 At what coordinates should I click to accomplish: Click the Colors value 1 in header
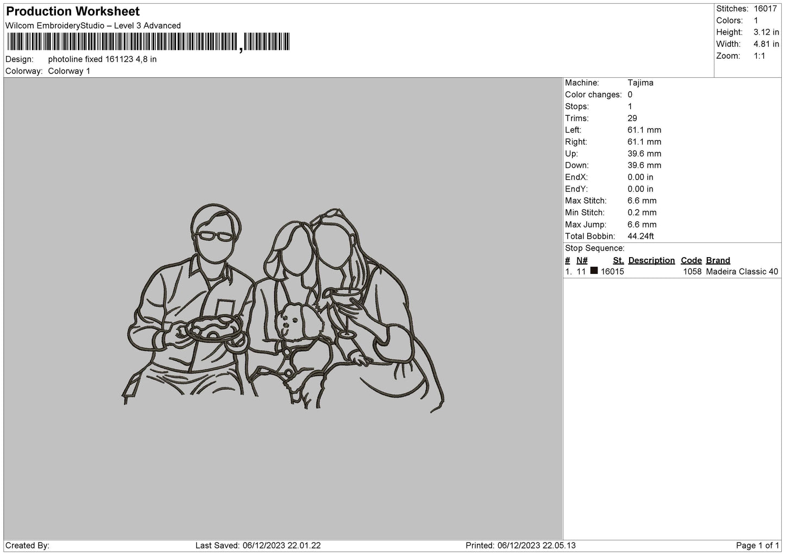pos(756,21)
